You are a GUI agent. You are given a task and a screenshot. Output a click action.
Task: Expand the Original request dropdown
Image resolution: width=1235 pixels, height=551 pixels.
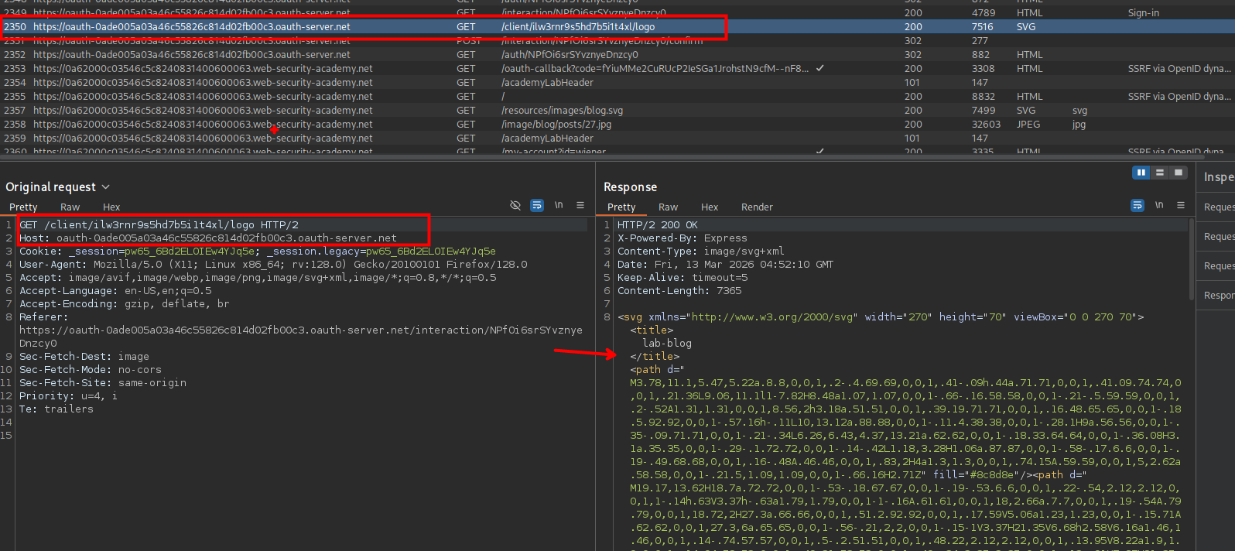pyautogui.click(x=106, y=187)
